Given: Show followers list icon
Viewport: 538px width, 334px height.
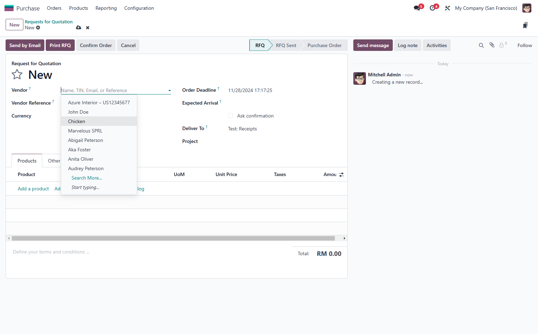Looking at the screenshot, I should 503,45.
